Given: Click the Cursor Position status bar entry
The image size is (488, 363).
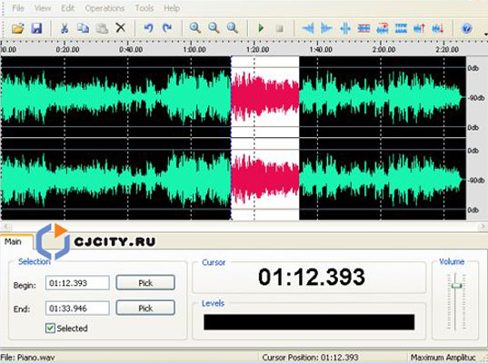Looking at the screenshot, I should (x=310, y=358).
